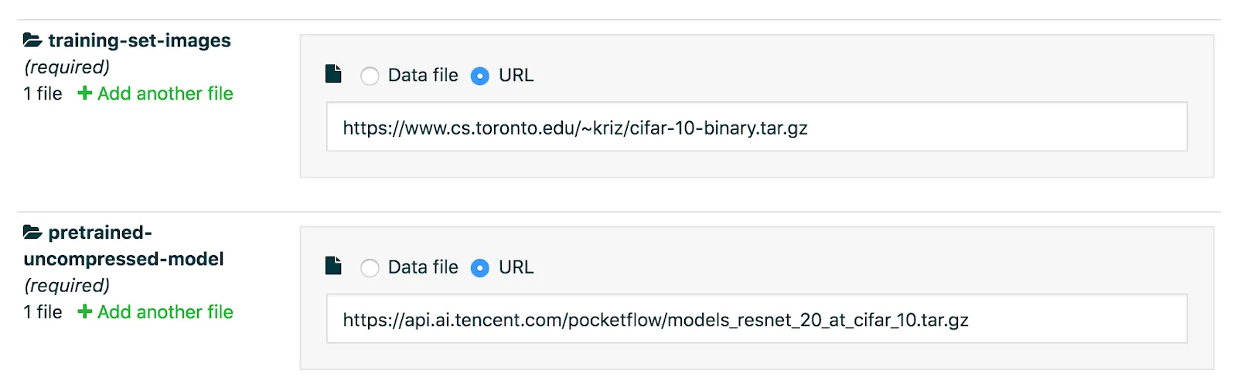Click the '1 file' count under pretrained-uncompressed-model

coord(43,312)
